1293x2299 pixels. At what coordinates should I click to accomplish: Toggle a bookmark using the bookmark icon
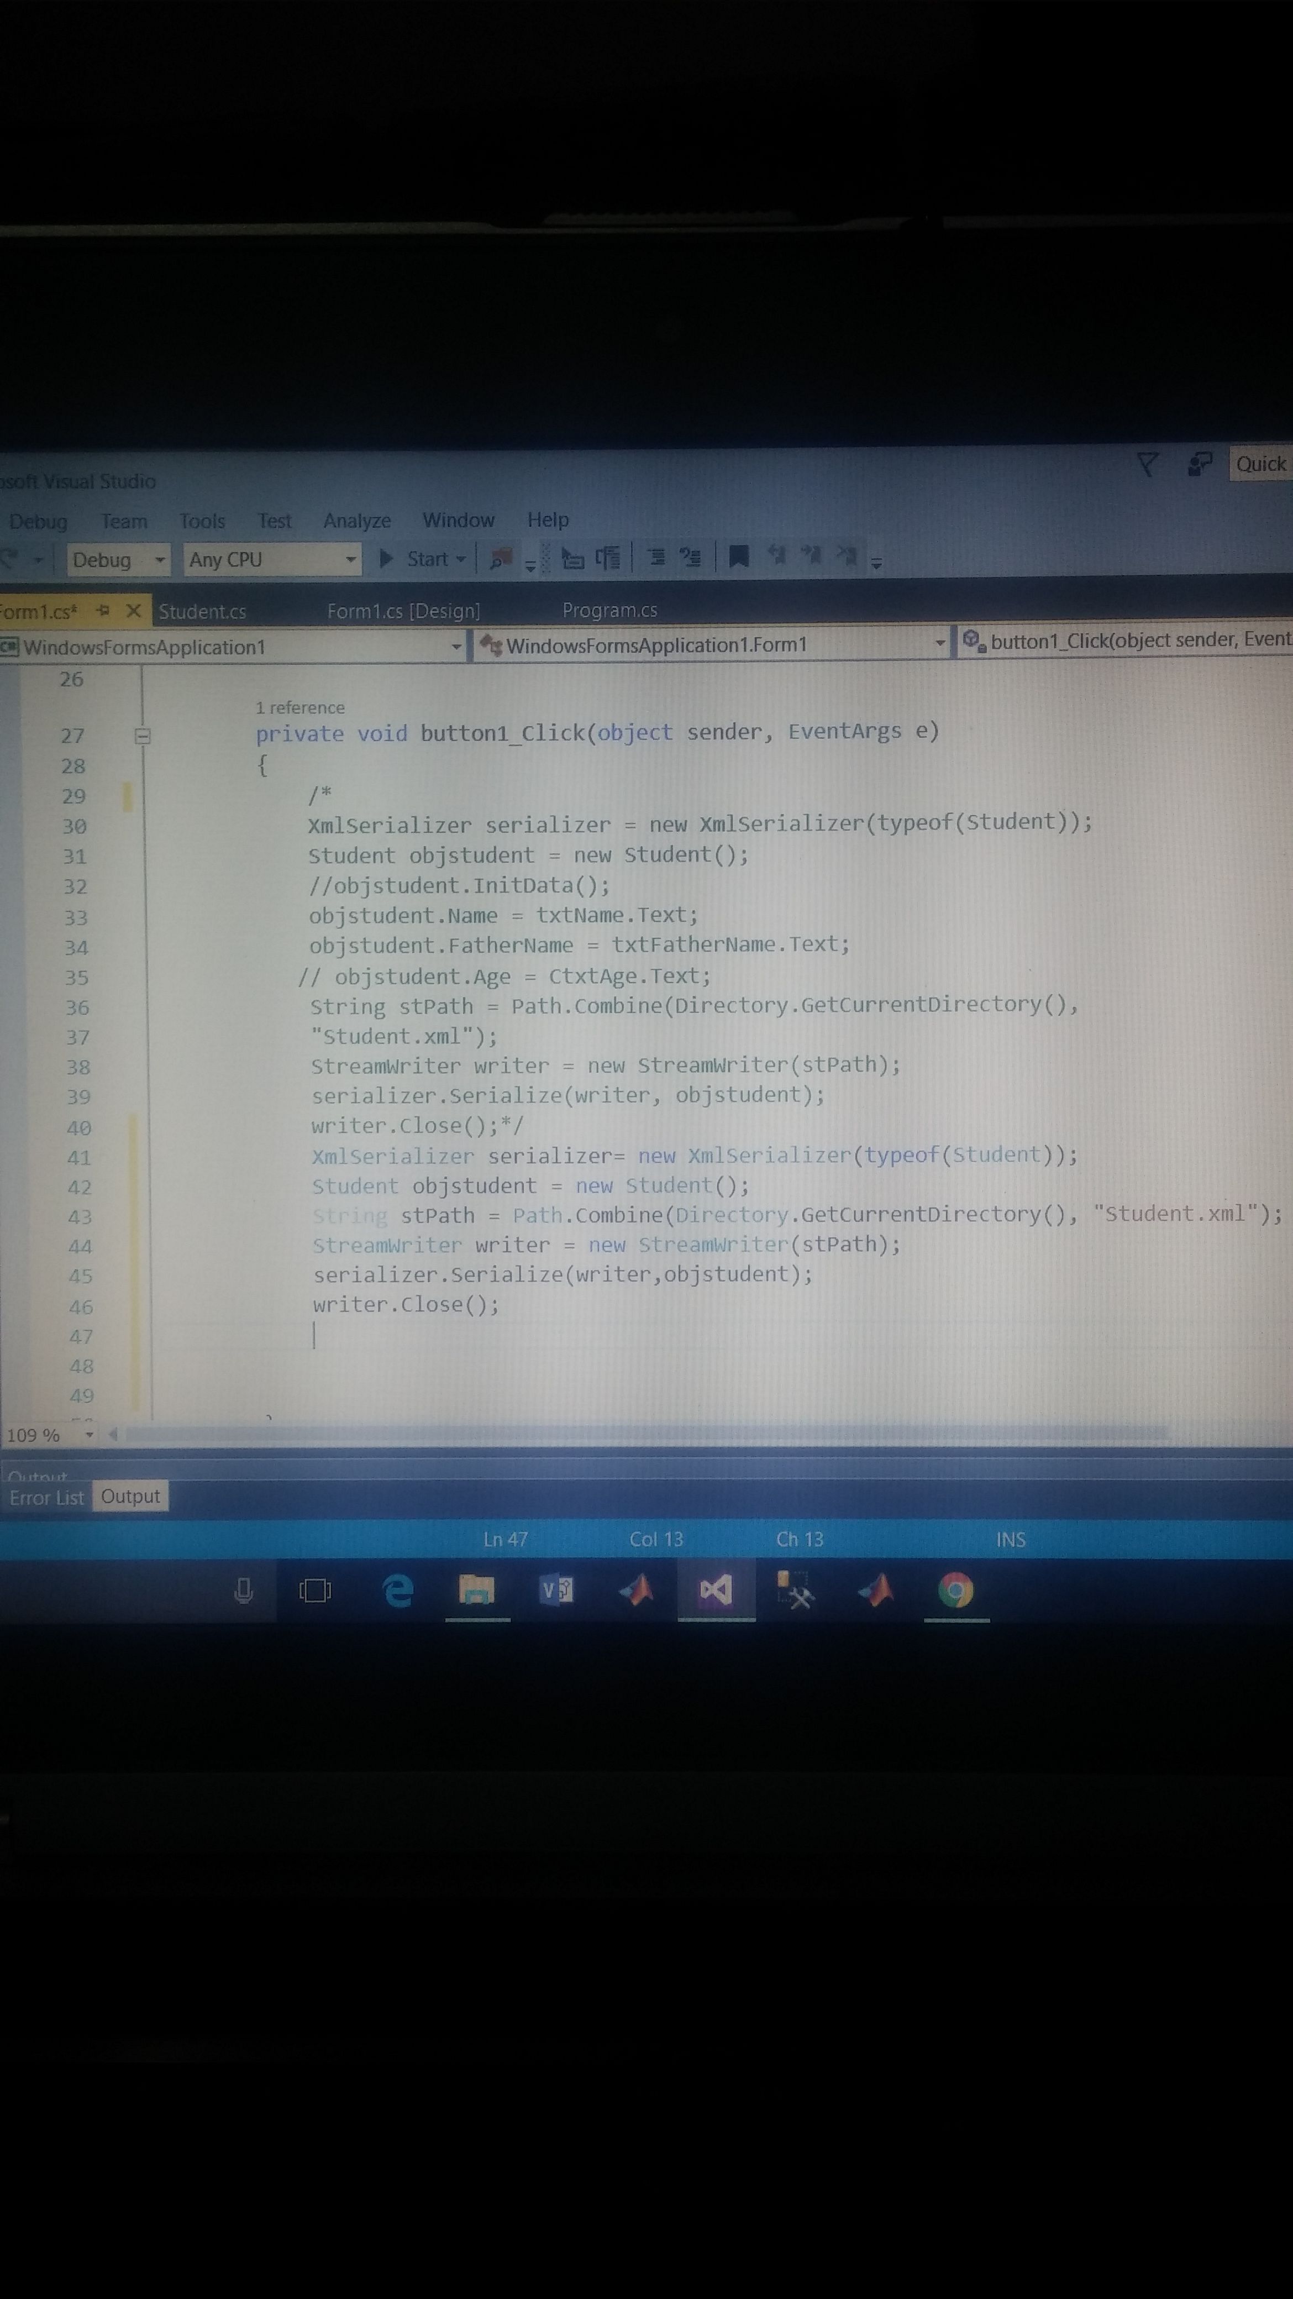[x=738, y=558]
